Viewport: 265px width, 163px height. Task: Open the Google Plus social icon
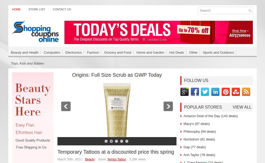coord(184,92)
